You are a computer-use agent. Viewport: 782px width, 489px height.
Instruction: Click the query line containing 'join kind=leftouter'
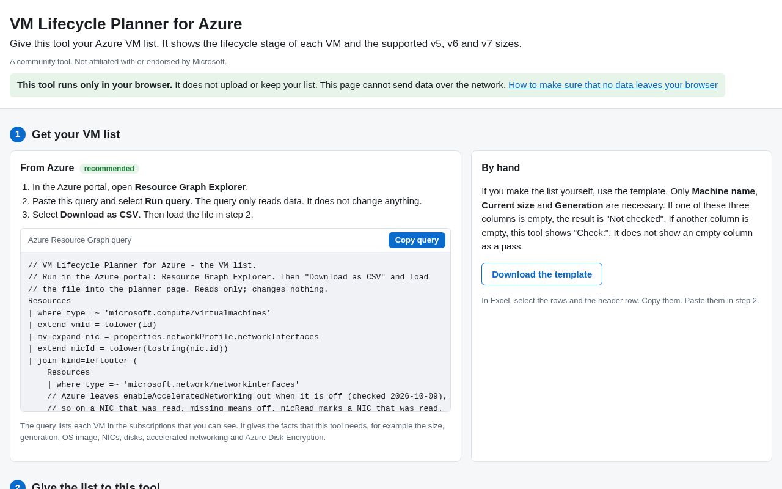pos(83,361)
